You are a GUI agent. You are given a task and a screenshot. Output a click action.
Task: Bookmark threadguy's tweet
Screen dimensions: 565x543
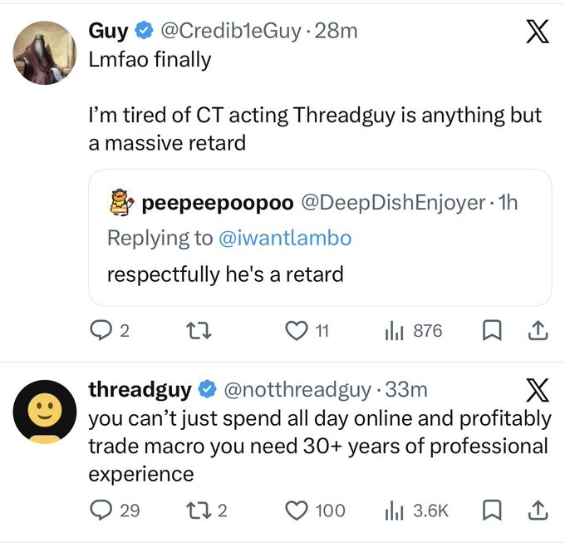(x=492, y=509)
